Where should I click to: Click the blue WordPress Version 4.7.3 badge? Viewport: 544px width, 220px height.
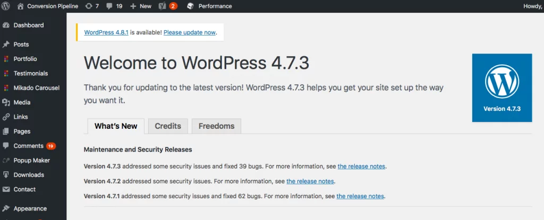coord(502,87)
